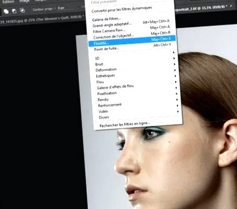Close the portrait_2.tif document tab
The width and height of the screenshot is (237, 209).
(x=231, y=6)
